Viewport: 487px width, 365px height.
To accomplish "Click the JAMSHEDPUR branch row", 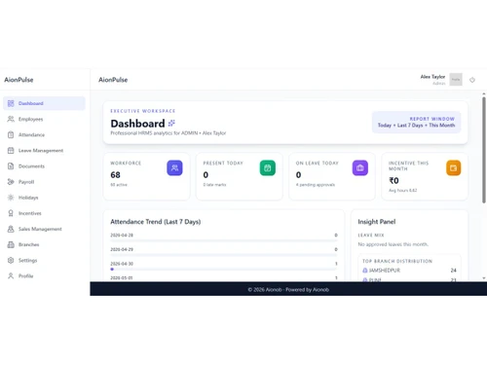I will pos(409,271).
